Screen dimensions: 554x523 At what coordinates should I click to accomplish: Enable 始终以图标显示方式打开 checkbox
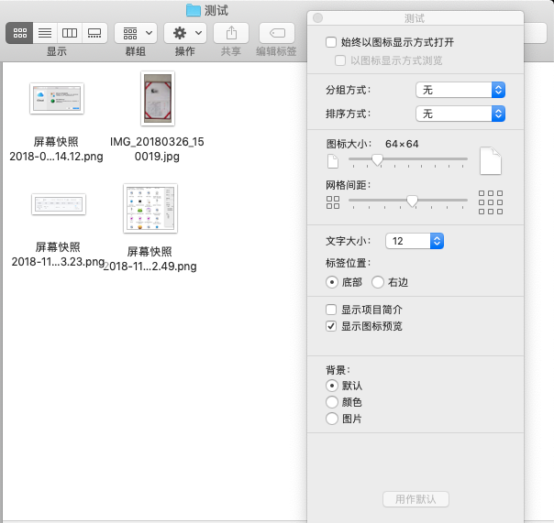331,42
